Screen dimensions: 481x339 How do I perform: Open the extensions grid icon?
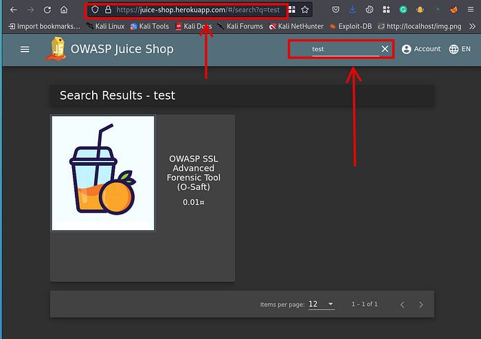(x=386, y=10)
